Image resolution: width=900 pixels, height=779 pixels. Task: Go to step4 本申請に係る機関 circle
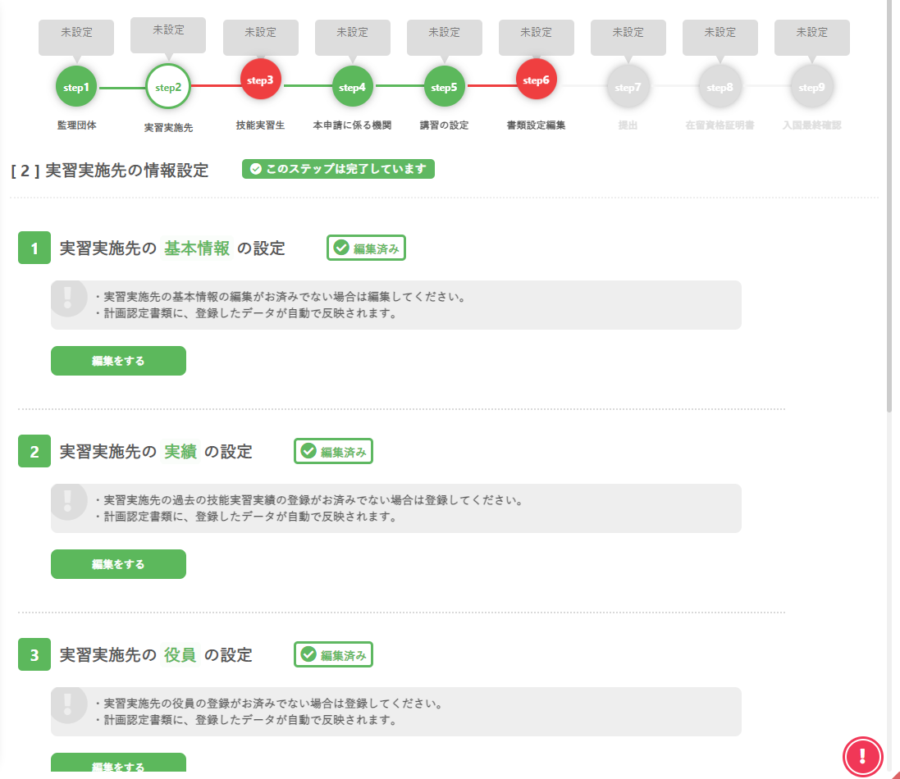click(x=353, y=87)
